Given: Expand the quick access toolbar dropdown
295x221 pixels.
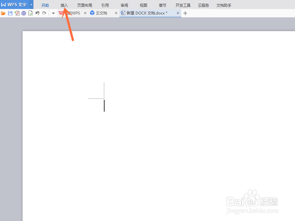Looking at the screenshot, I should click(x=53, y=13).
